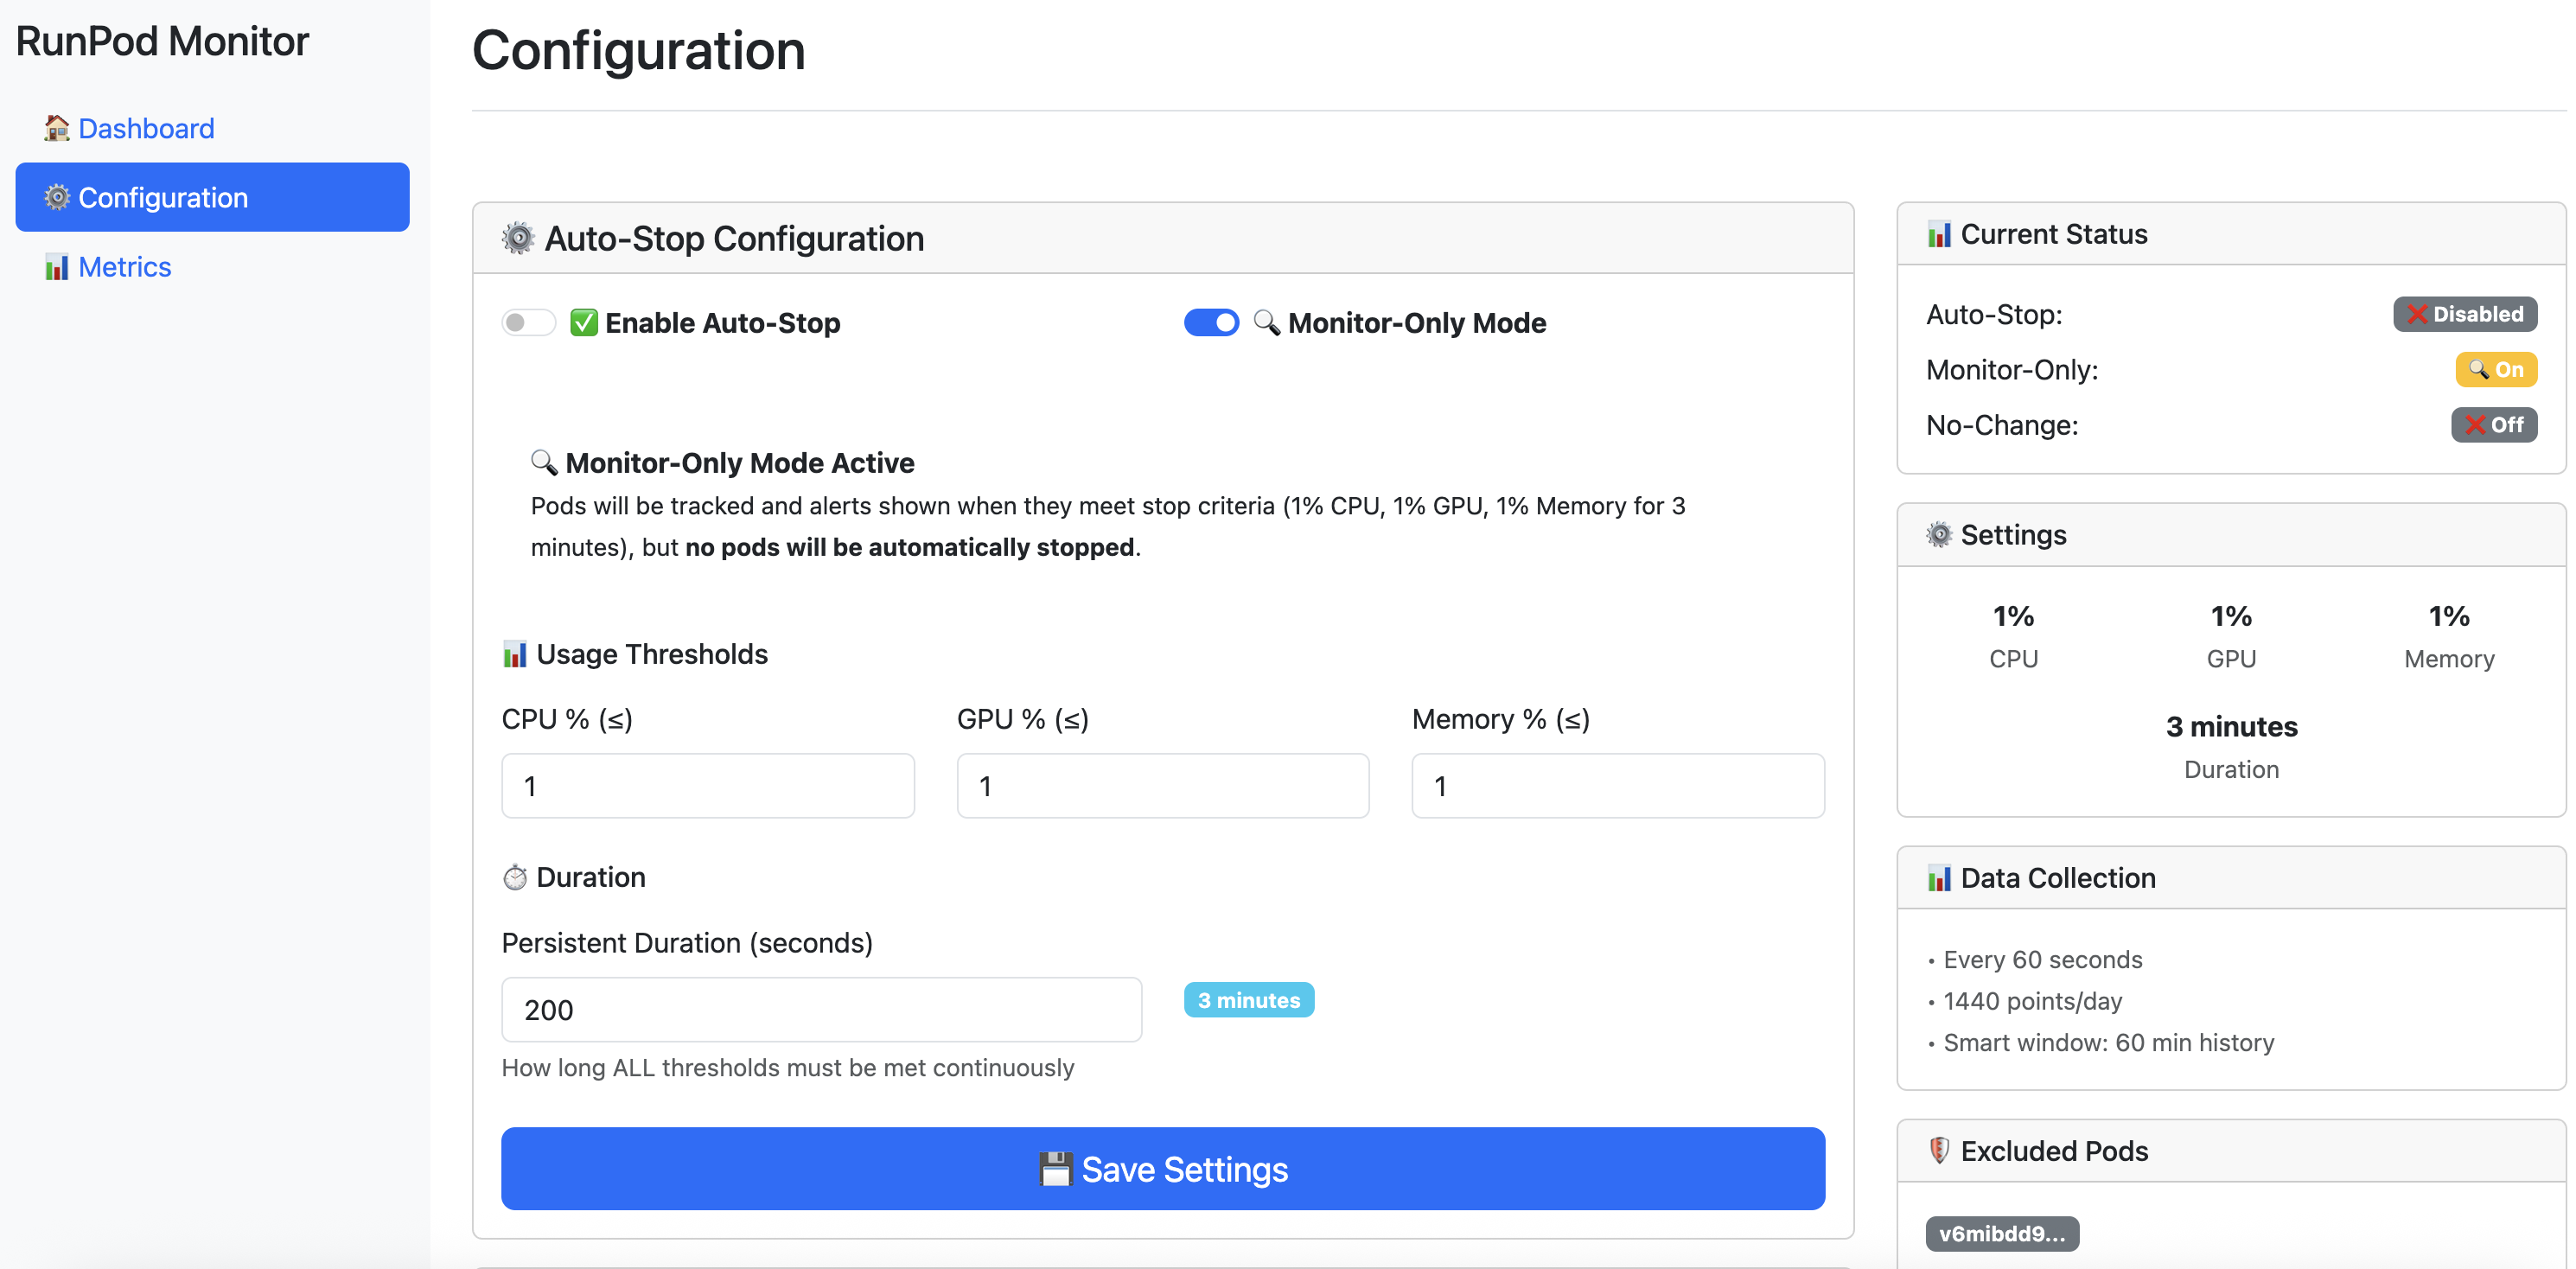This screenshot has width=2576, height=1269.
Task: Click the magnifier icon next to Monitor-Only Mode
Action: point(1266,322)
